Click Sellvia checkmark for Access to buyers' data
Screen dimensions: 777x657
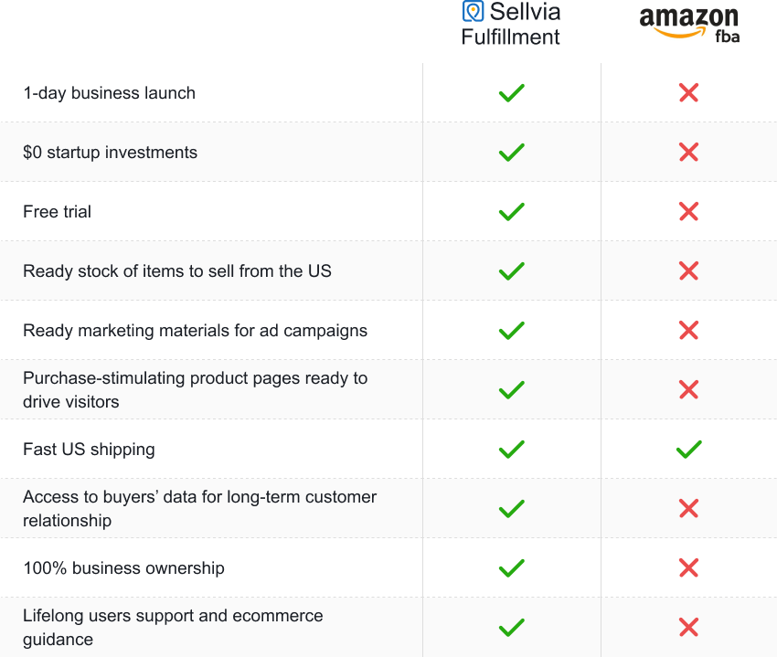511,508
